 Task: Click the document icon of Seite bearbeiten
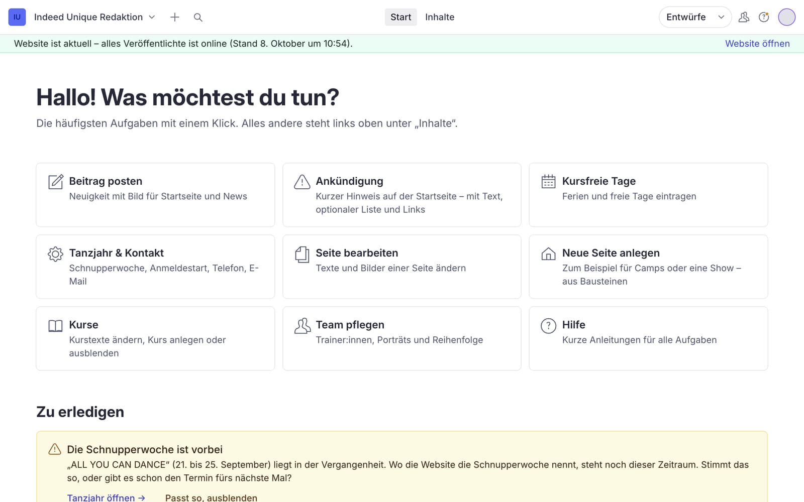[x=302, y=254]
